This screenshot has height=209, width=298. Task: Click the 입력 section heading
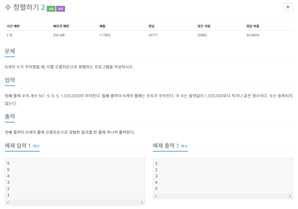(10, 80)
